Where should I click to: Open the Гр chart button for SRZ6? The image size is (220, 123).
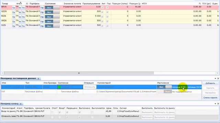[x=13, y=22]
